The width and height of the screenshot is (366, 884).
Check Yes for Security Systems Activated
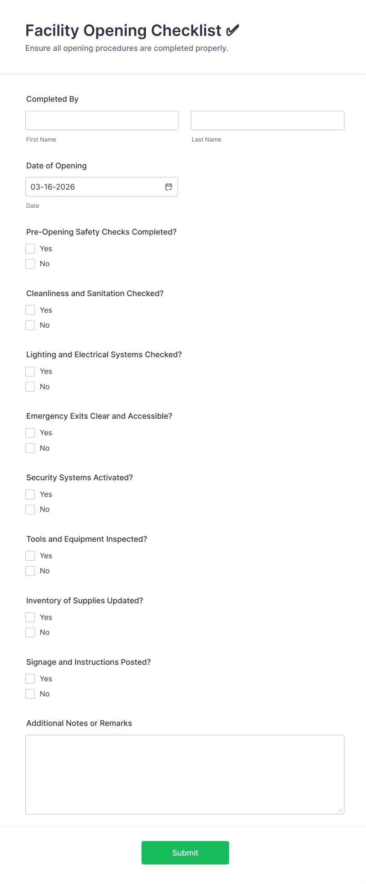tap(30, 494)
